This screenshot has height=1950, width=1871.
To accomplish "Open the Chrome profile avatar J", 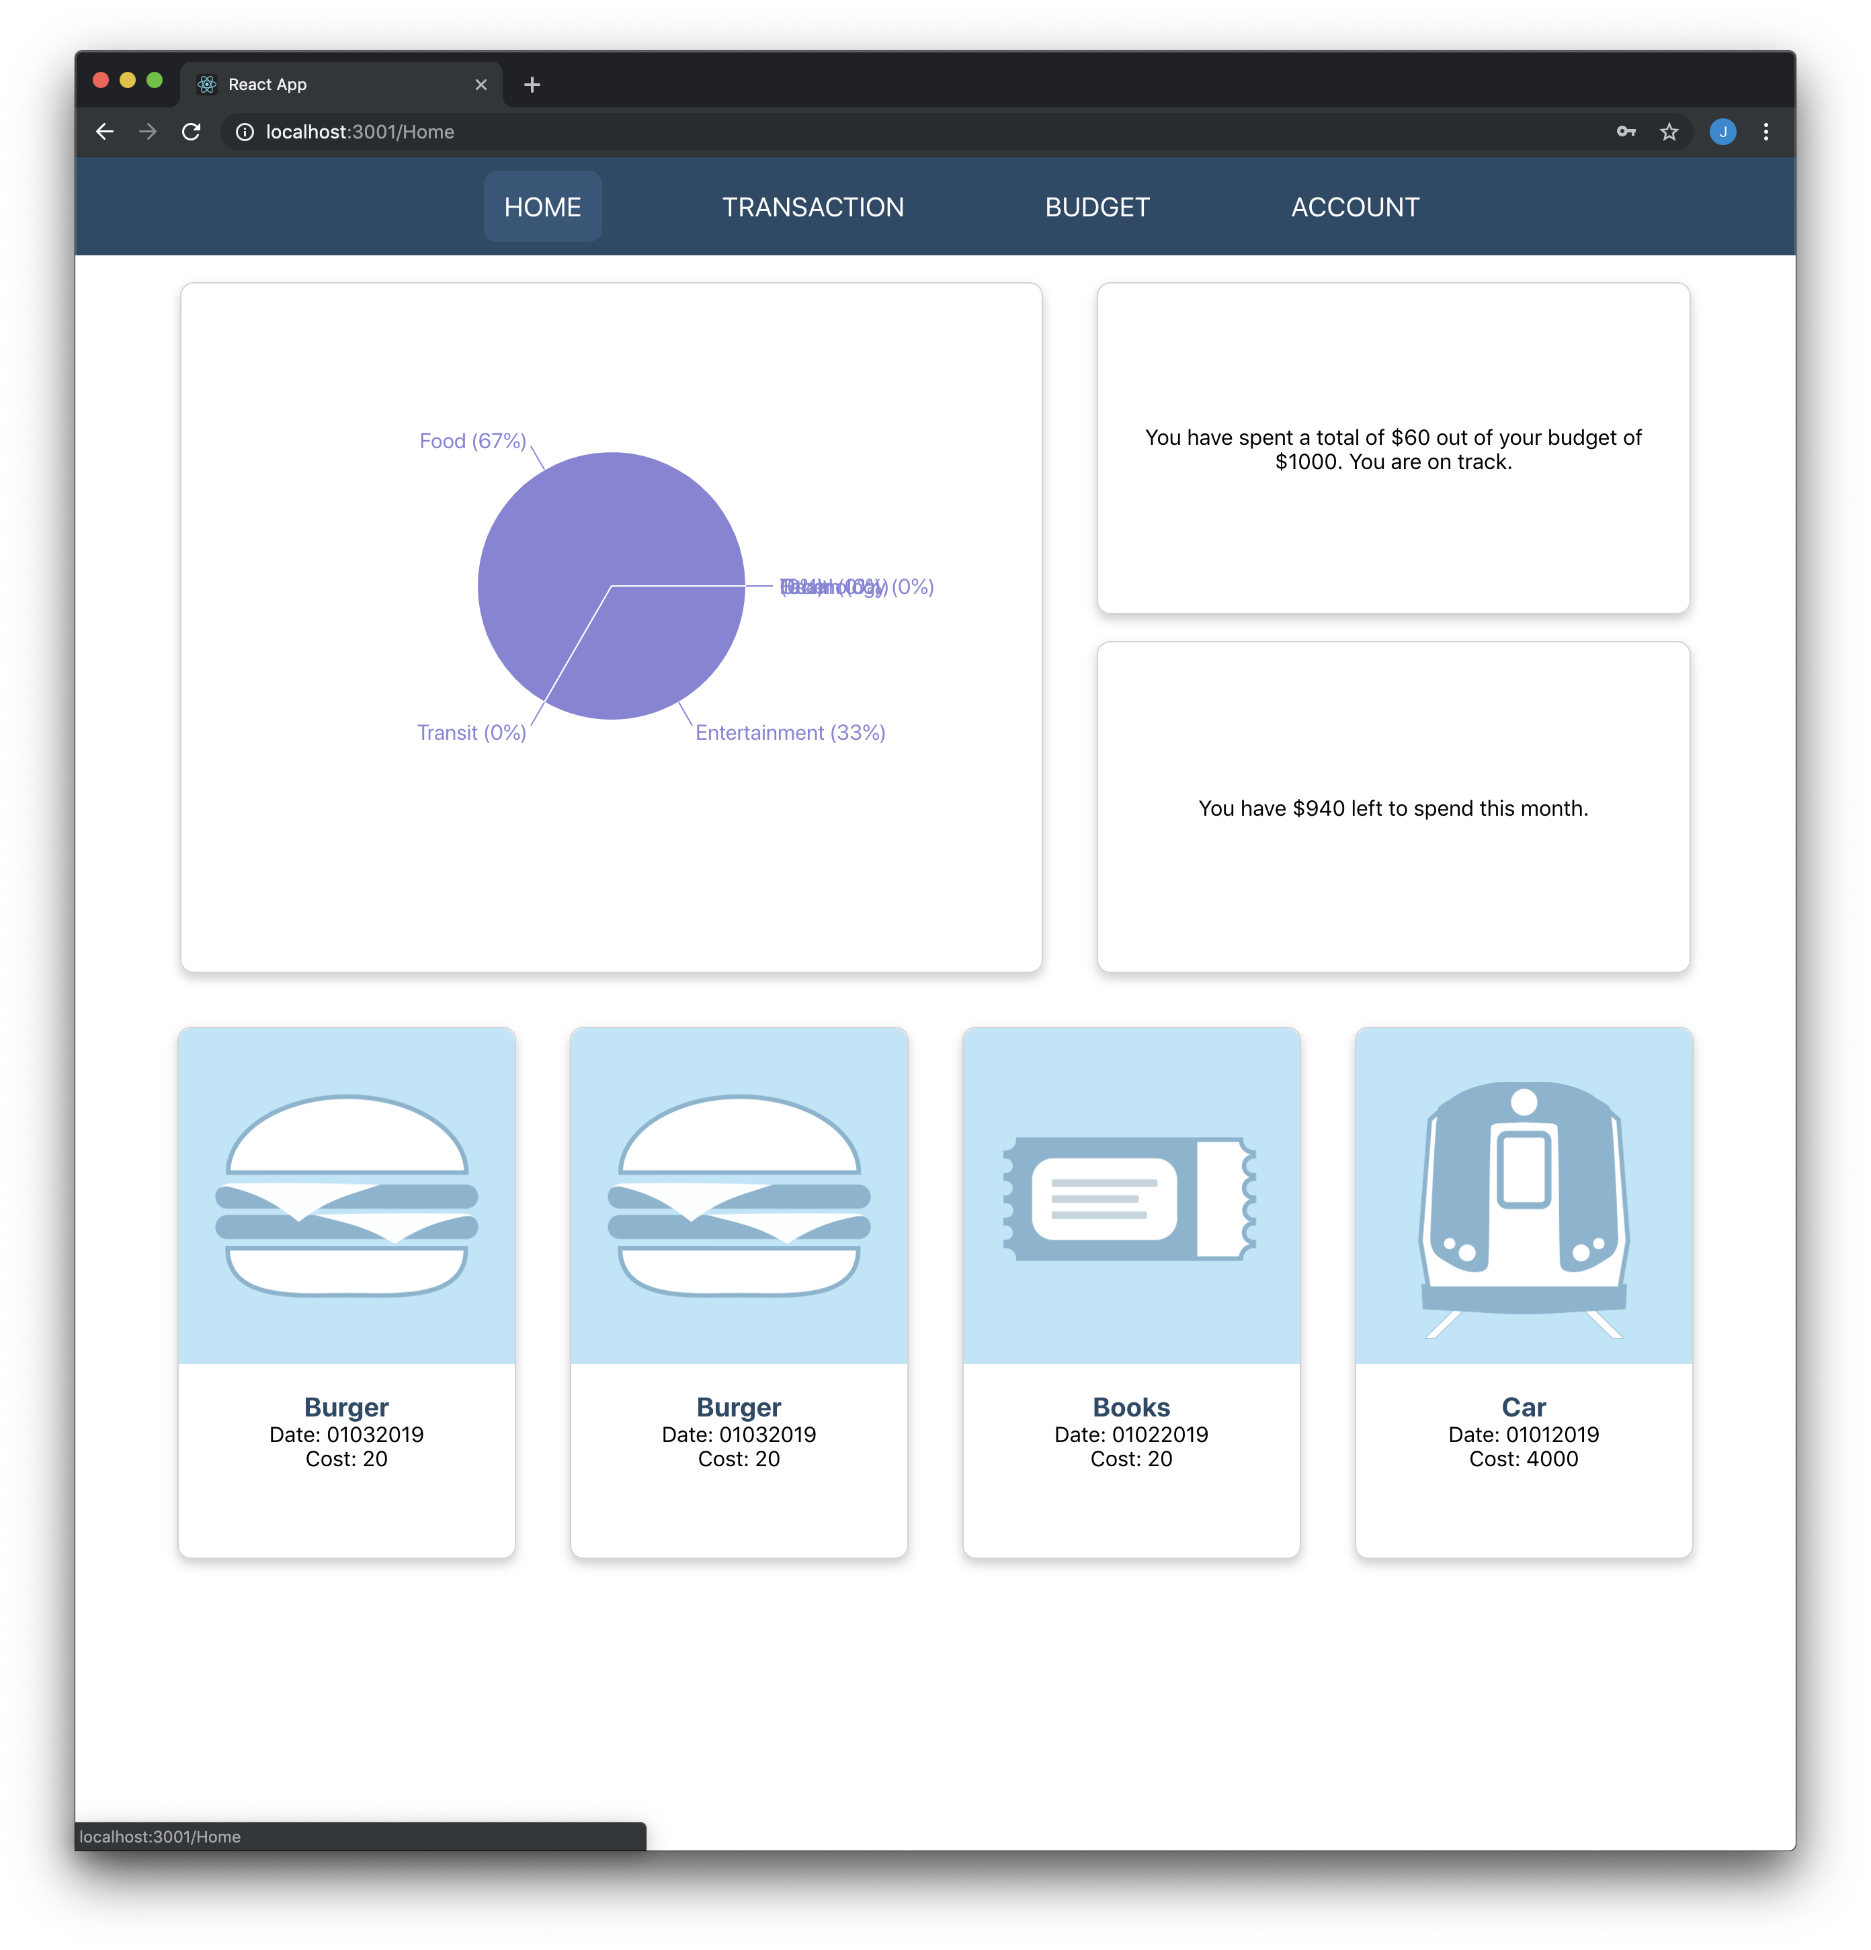I will (1722, 131).
